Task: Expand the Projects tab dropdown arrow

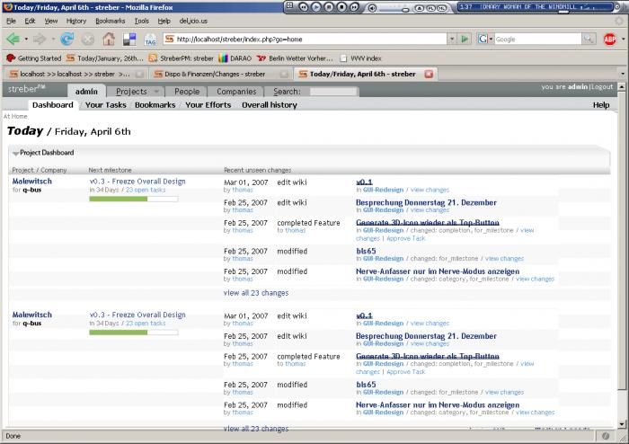Action: click(x=156, y=92)
